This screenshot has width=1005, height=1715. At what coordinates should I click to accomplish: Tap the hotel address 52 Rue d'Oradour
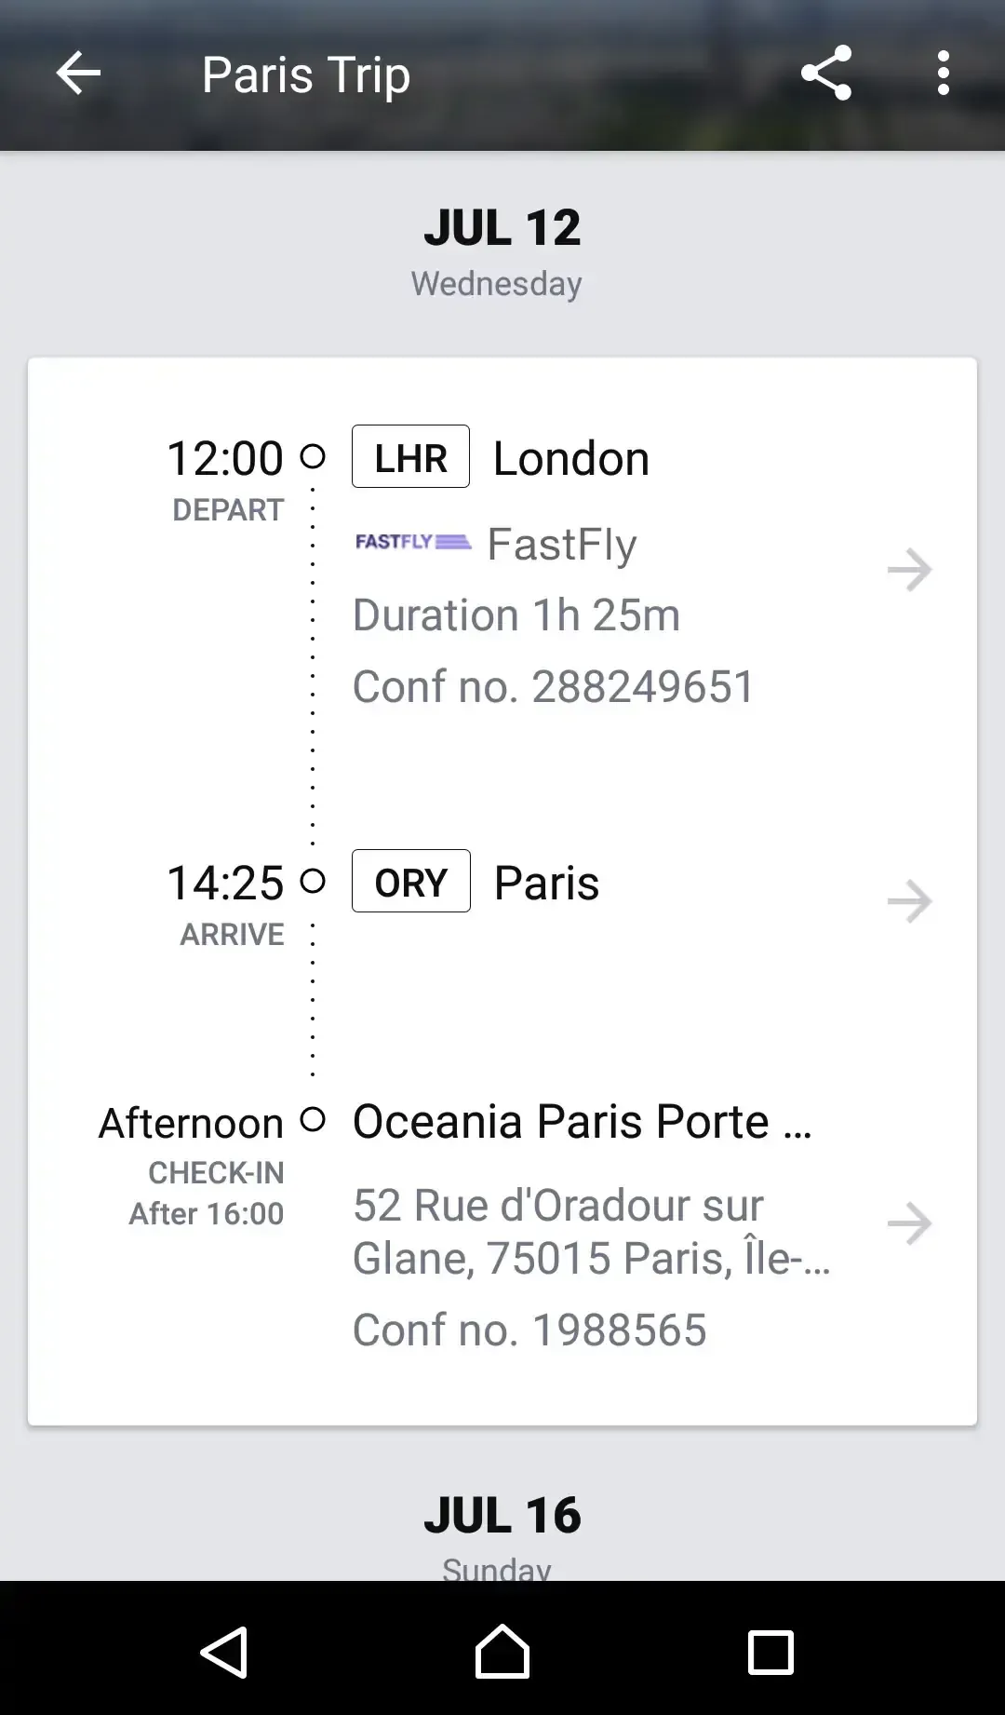point(590,1231)
